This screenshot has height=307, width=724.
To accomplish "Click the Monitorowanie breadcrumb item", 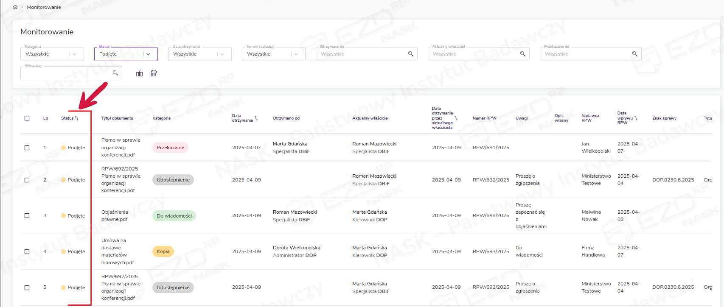I will click(x=44, y=7).
